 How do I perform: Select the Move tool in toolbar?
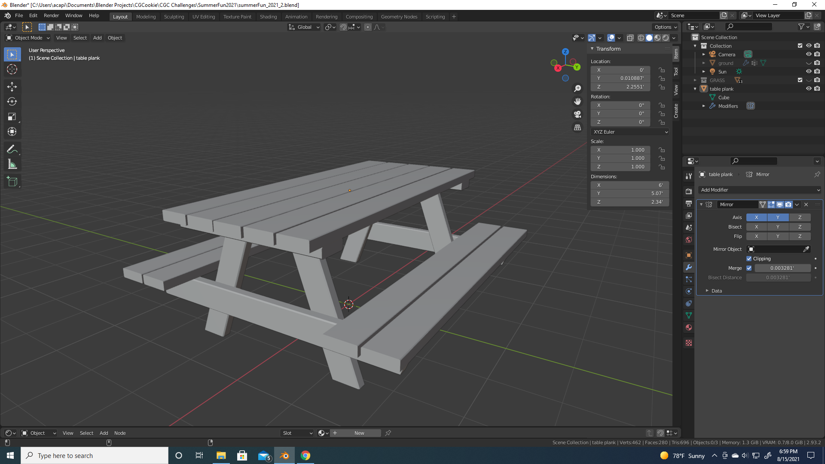[x=12, y=87]
